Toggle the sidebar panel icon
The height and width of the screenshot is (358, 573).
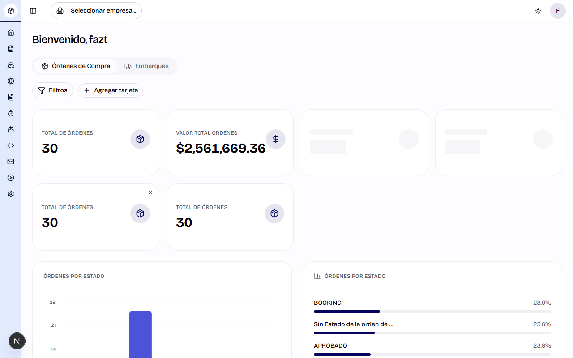pyautogui.click(x=33, y=11)
